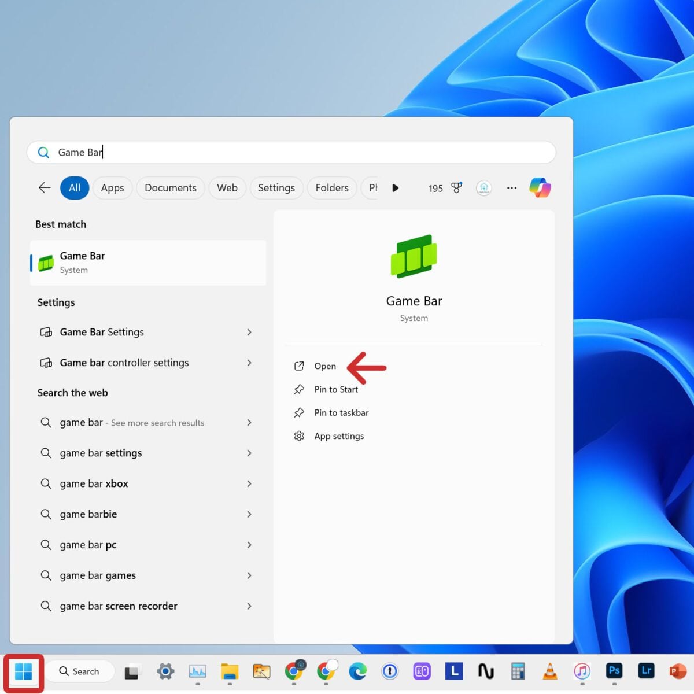Open Copilot from the search filter bar
Screen dimensions: 694x694
(x=540, y=187)
